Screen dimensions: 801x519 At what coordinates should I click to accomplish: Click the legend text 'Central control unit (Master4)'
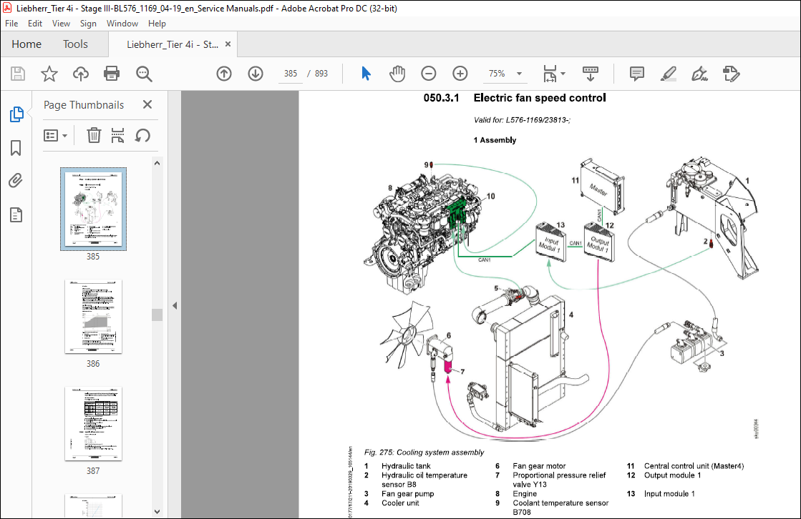[694, 466]
